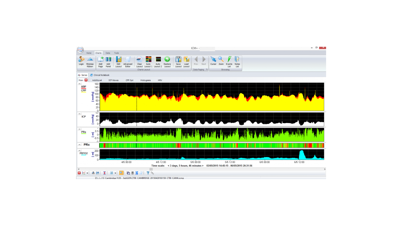This screenshot has width=402, height=226.
Task: Click the ICP legend label
Action: coord(84,117)
